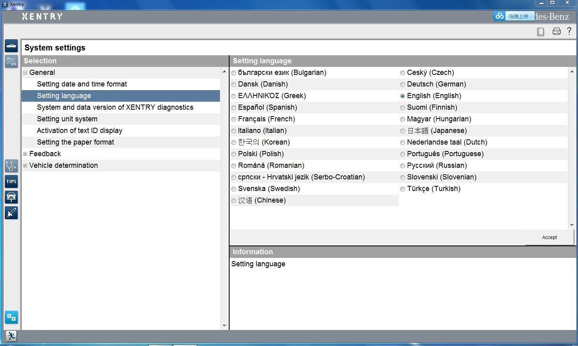Select Bulgarian language radio button
This screenshot has width=578, height=346.
pos(234,73)
